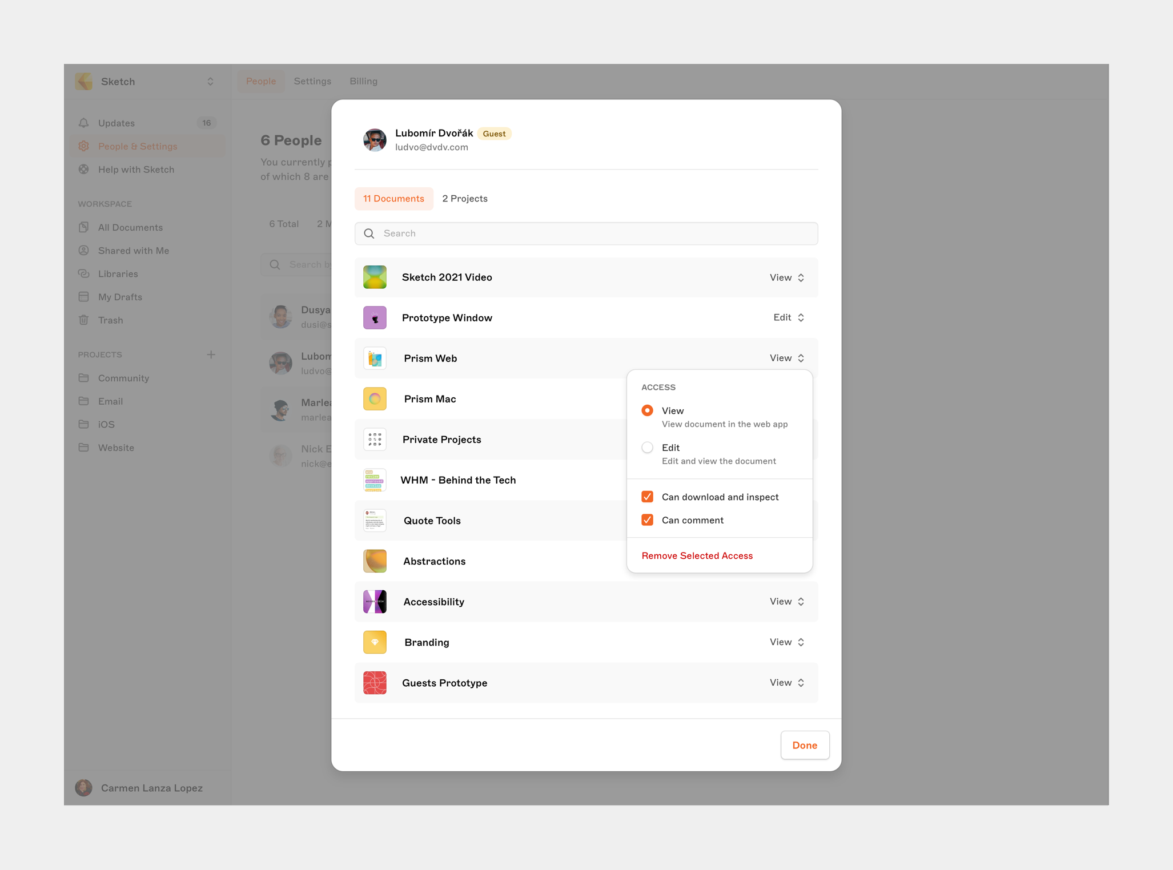Expand access dropdown for Accessibility document
Screen dimensions: 1173x870
787,602
